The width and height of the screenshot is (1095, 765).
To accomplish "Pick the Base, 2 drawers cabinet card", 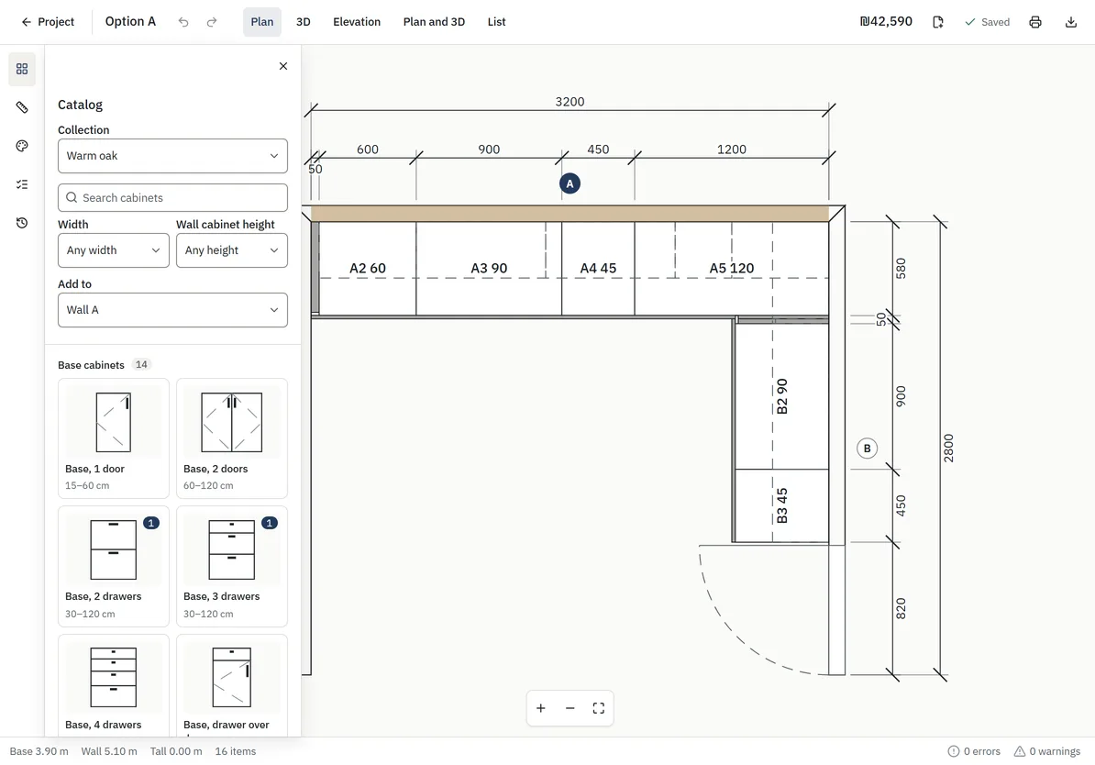I will 113,567.
